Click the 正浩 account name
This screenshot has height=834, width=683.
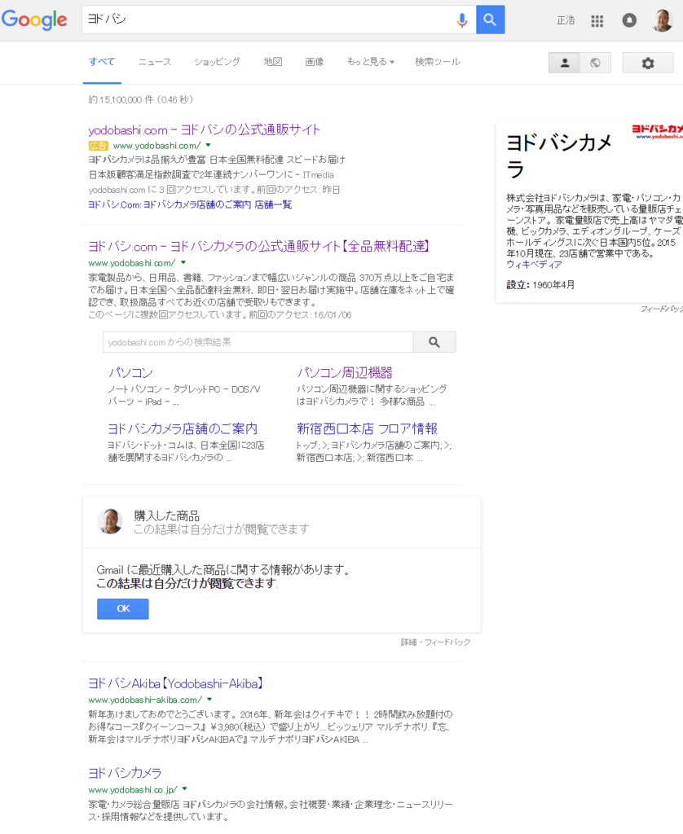pos(566,20)
